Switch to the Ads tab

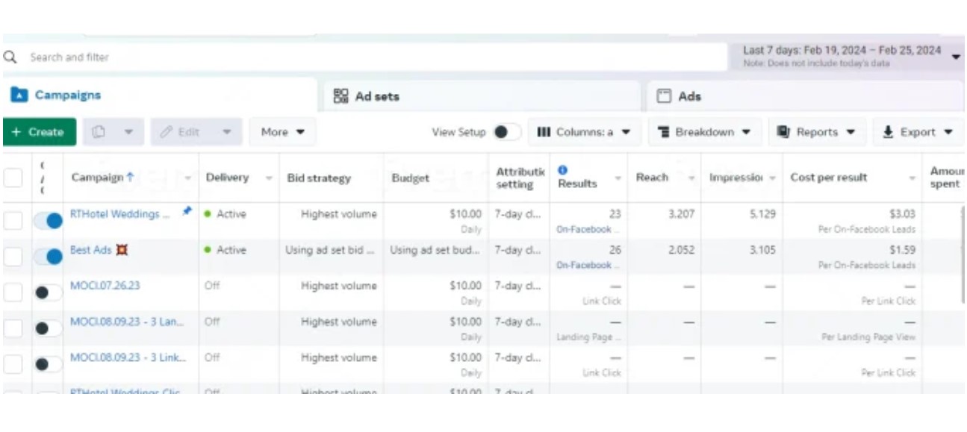tap(688, 96)
